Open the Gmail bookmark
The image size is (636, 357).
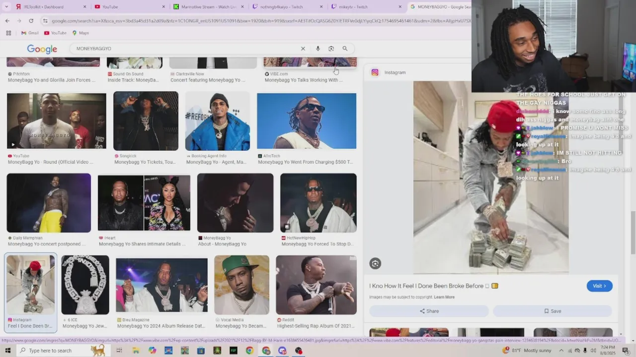[30, 33]
